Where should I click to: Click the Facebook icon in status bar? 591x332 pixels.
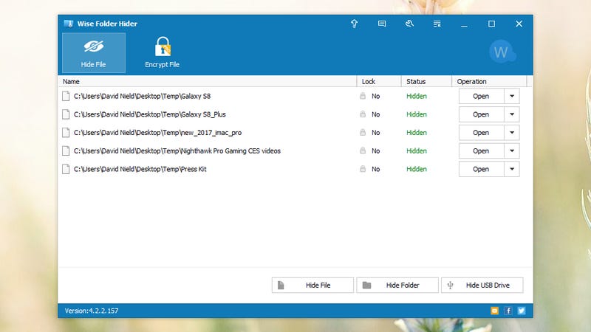click(x=508, y=311)
